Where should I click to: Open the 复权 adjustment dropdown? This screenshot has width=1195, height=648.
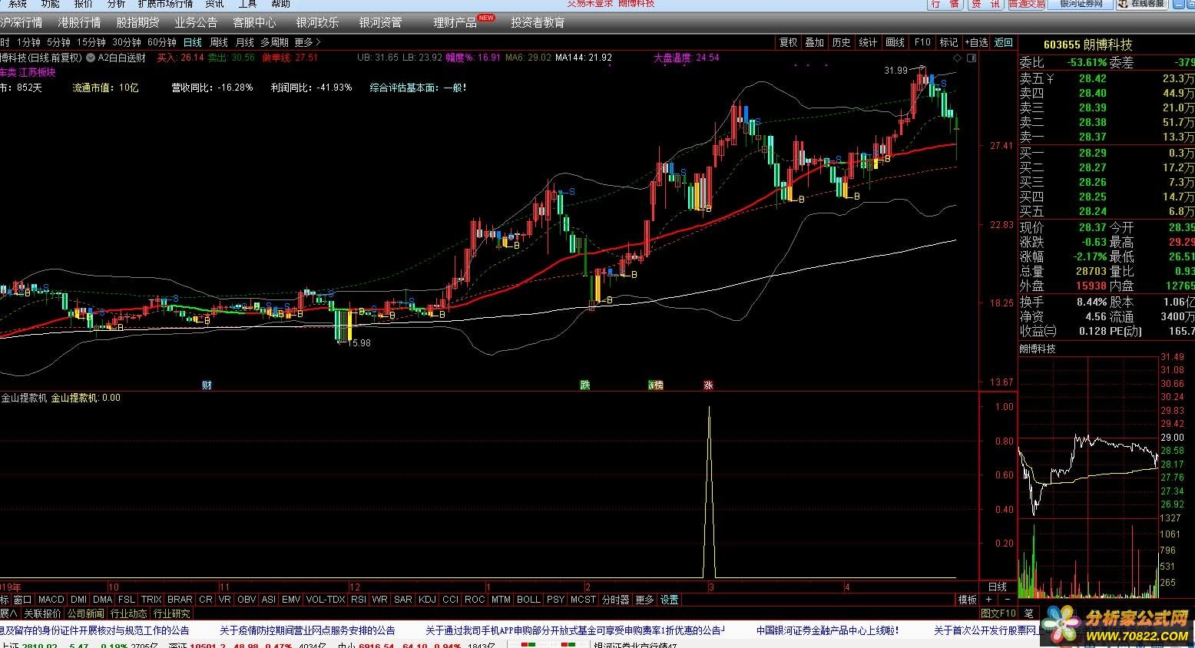pyautogui.click(x=789, y=42)
